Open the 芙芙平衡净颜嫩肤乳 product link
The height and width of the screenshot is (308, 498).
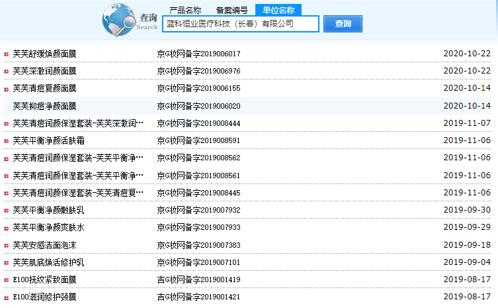pyautogui.click(x=48, y=210)
